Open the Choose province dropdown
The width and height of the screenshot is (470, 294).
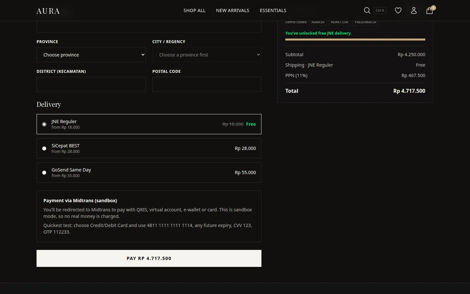(91, 55)
